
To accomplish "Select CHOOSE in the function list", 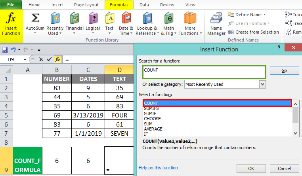I will pyautogui.click(x=217, y=119).
